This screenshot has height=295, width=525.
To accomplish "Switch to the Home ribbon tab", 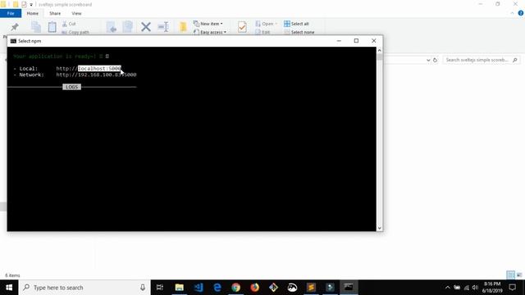I will click(x=33, y=13).
